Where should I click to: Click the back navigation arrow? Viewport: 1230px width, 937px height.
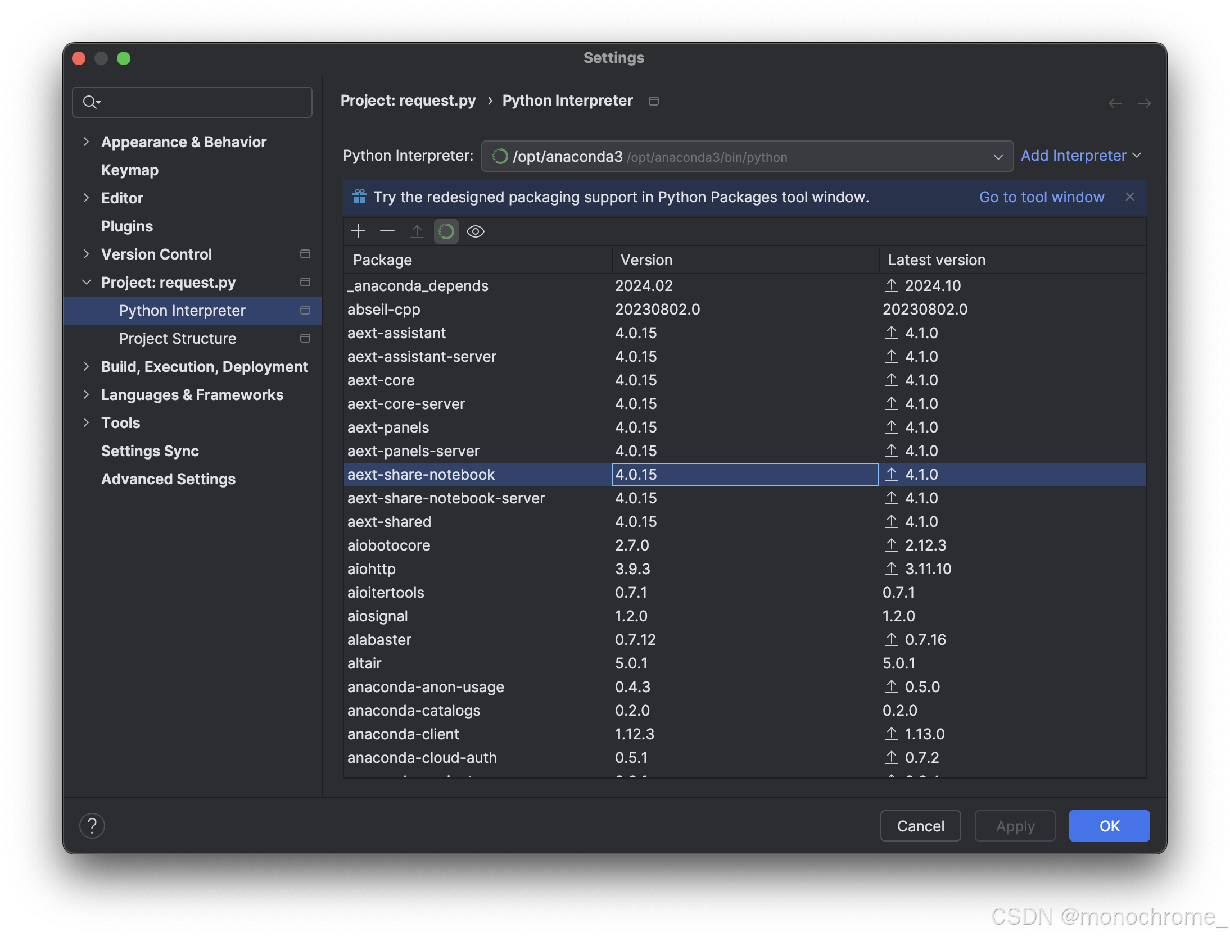click(1115, 103)
